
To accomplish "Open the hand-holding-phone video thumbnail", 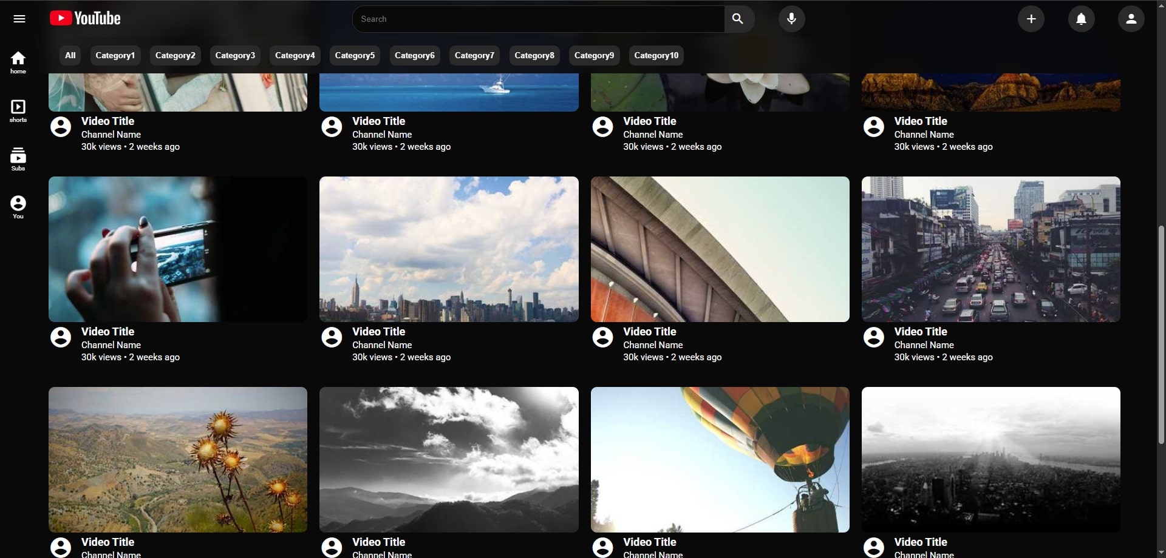I will coord(178,249).
